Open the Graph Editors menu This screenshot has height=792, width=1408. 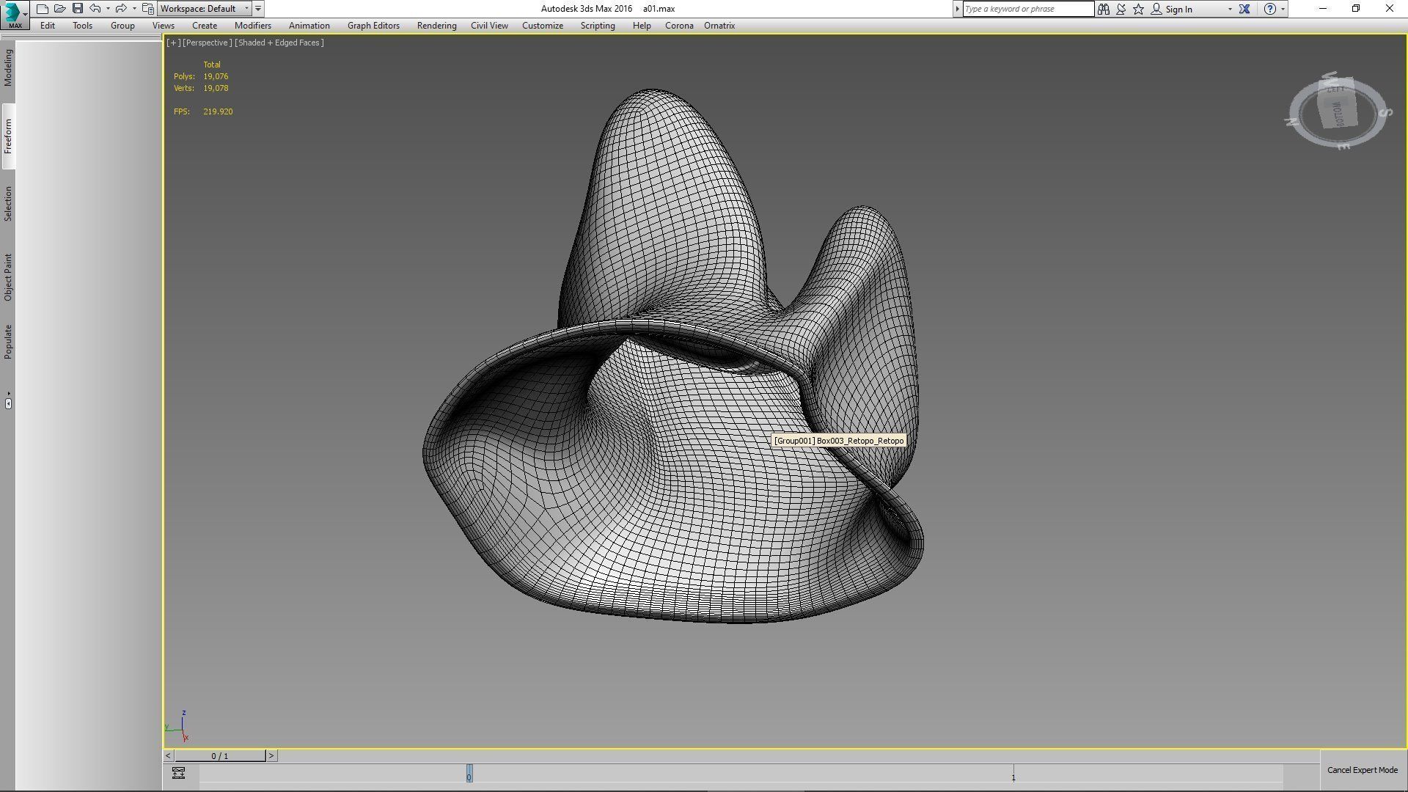373,26
